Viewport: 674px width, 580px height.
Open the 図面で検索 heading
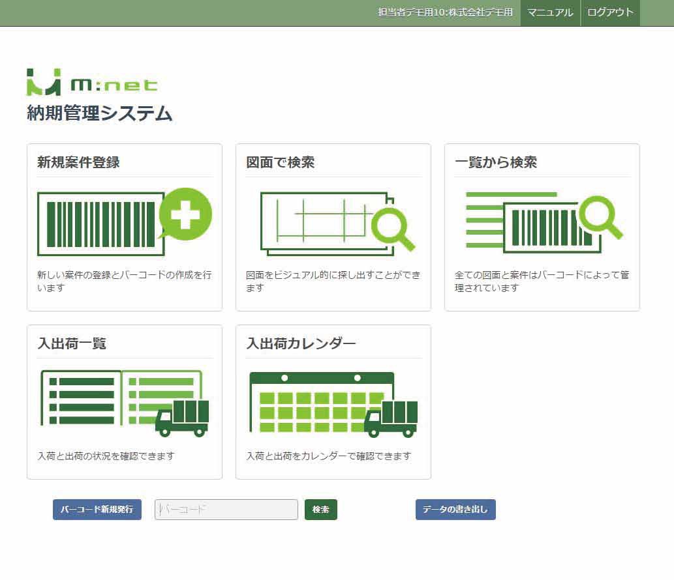point(281,162)
